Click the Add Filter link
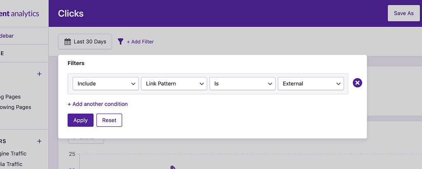 coord(140,42)
